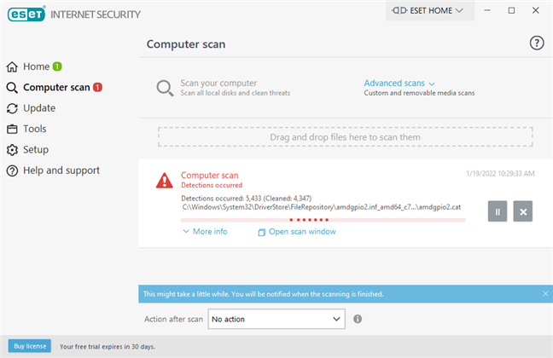
Task: Click the Detections occurred: 5,433 text
Action: click(246, 198)
